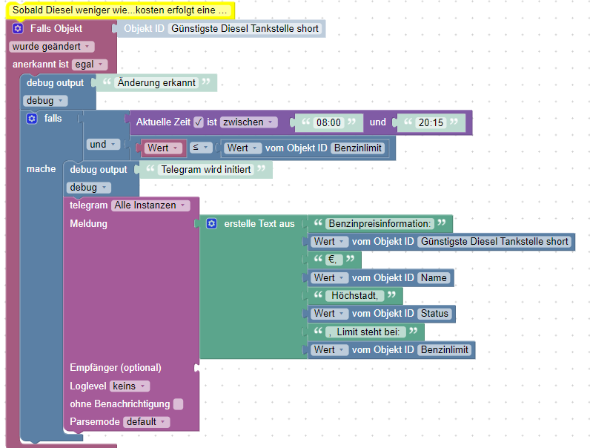Image resolution: width=590 pixels, height=448 pixels.
Task: Open Wert dropdown in text Günstigste Diesel block
Action: (329, 242)
